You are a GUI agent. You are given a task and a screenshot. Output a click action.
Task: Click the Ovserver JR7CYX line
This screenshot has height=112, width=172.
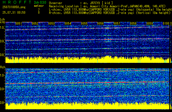click(x=81, y=3)
